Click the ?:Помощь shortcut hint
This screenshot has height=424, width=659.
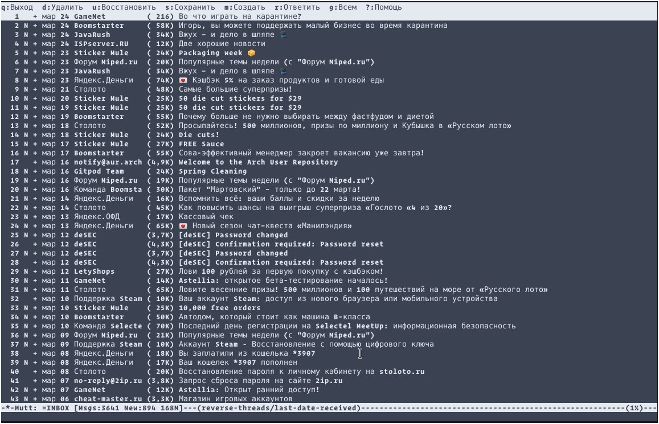[383, 7]
